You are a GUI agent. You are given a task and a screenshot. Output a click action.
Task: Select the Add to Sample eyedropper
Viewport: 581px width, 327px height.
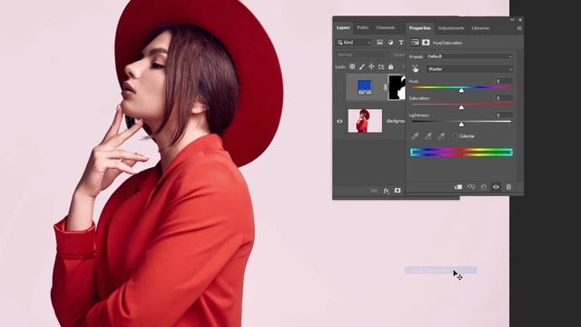click(x=428, y=136)
